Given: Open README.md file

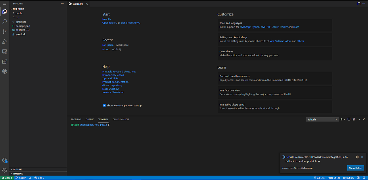Looking at the screenshot, I should point(22,30).
